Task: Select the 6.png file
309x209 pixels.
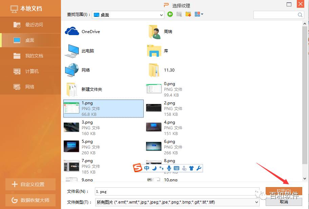Action: point(164,147)
